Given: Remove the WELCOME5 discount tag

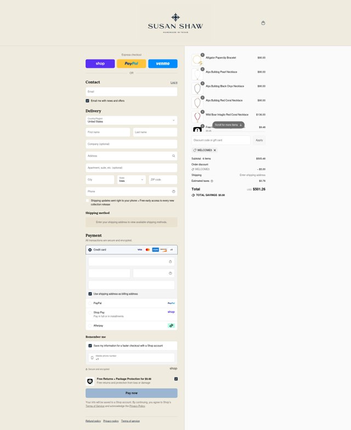Looking at the screenshot, I should pyautogui.click(x=215, y=150).
